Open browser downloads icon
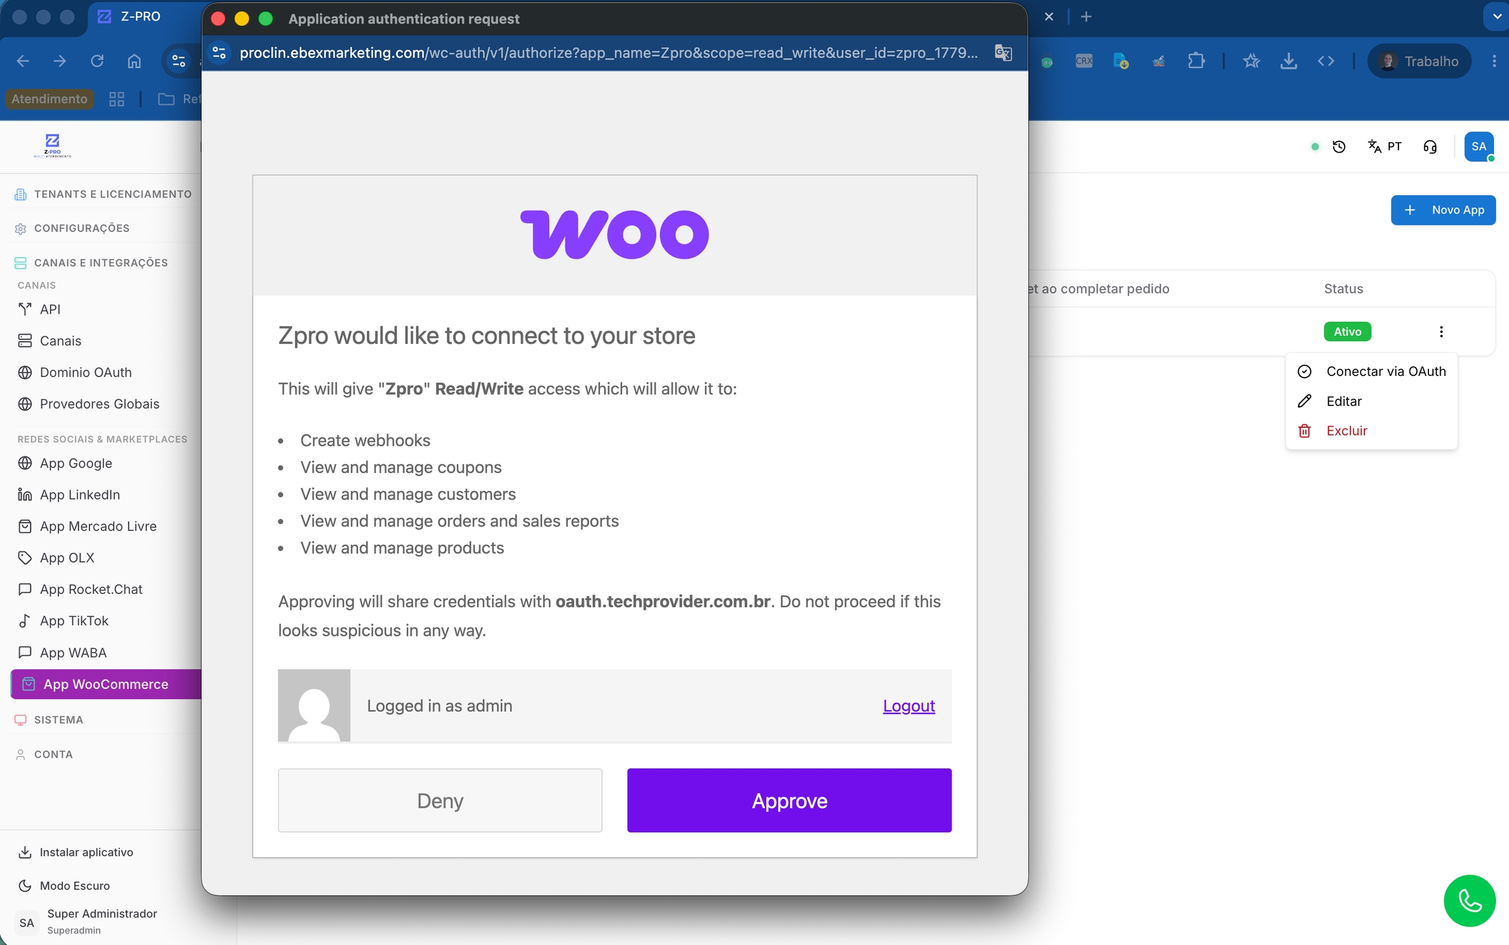The height and width of the screenshot is (945, 1509). click(1288, 61)
